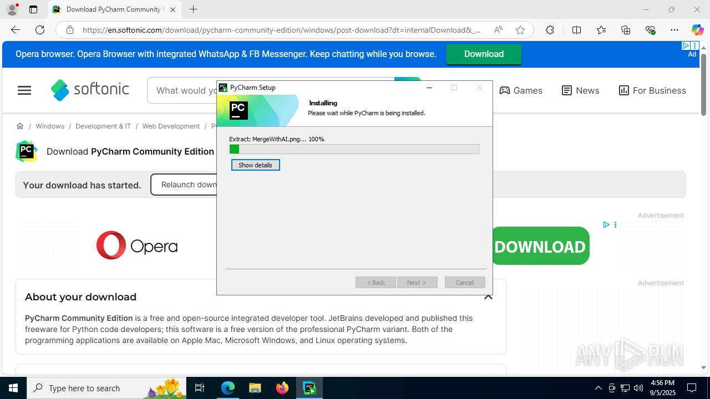
Task: Click the softonic URL address bar
Action: coord(282,30)
